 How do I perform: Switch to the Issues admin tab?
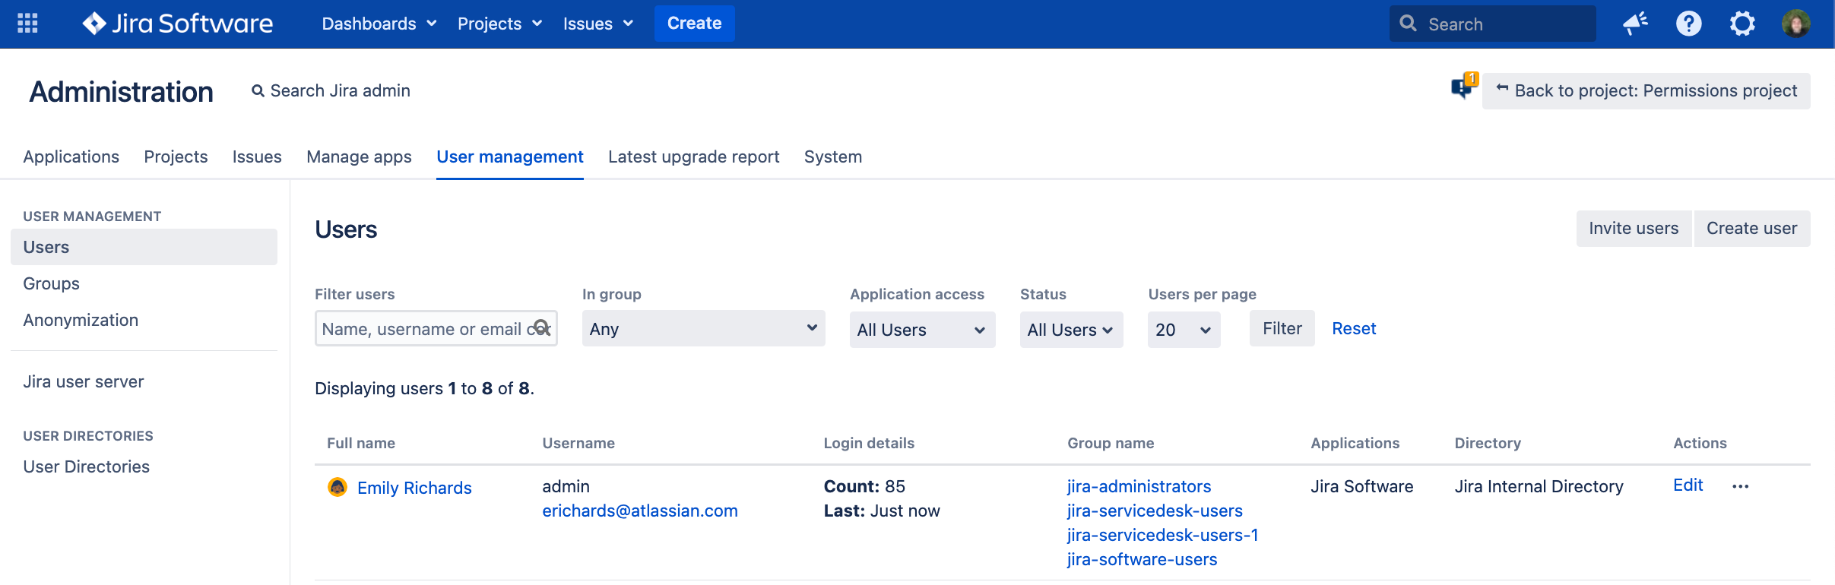pos(257,157)
